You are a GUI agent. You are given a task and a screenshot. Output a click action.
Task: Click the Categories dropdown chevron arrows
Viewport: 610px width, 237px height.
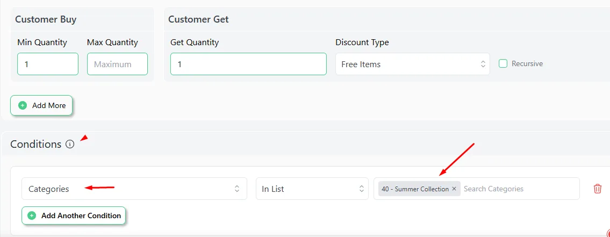[x=237, y=189]
